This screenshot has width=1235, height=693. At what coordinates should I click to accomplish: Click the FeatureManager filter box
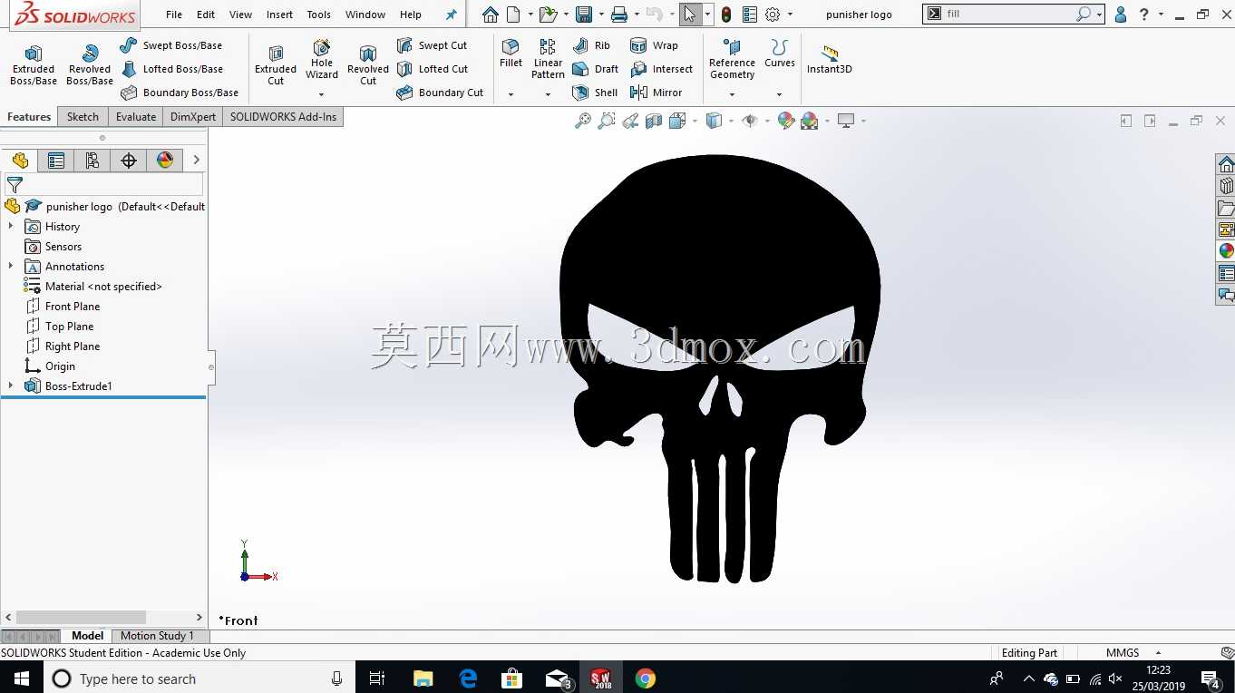[x=103, y=184]
